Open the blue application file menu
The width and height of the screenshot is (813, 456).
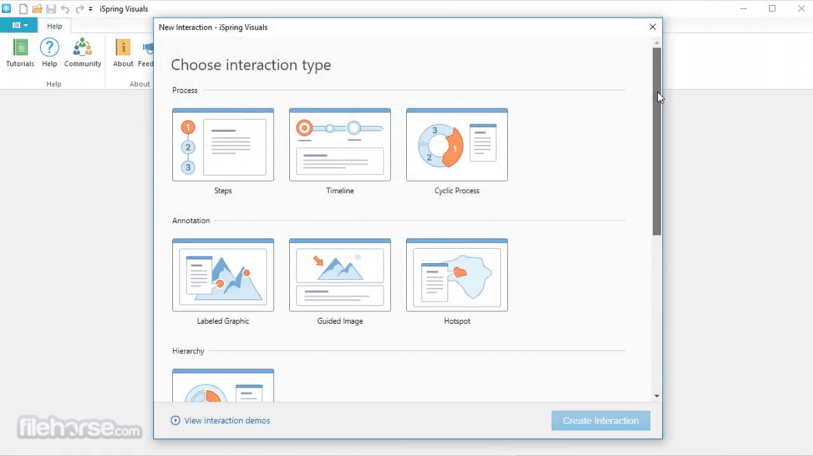[x=19, y=25]
